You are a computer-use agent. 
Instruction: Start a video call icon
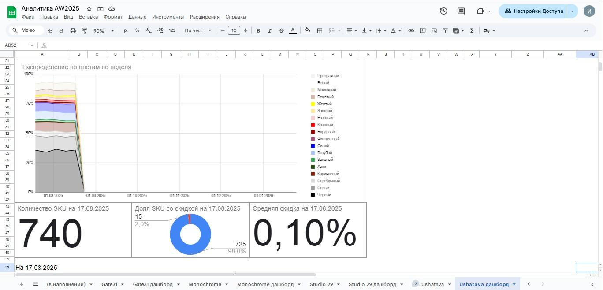coord(480,11)
